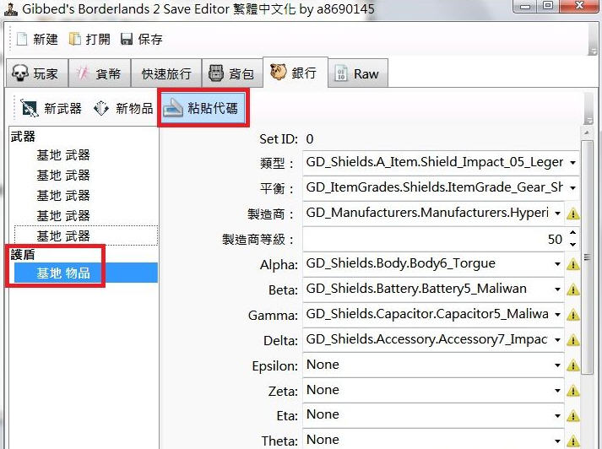
Task: Click the 新建 new file icon
Action: 22,39
